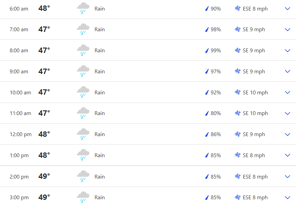Click the 99% precipitation value
Viewport: 296px width, 205px height.
pyautogui.click(x=216, y=51)
